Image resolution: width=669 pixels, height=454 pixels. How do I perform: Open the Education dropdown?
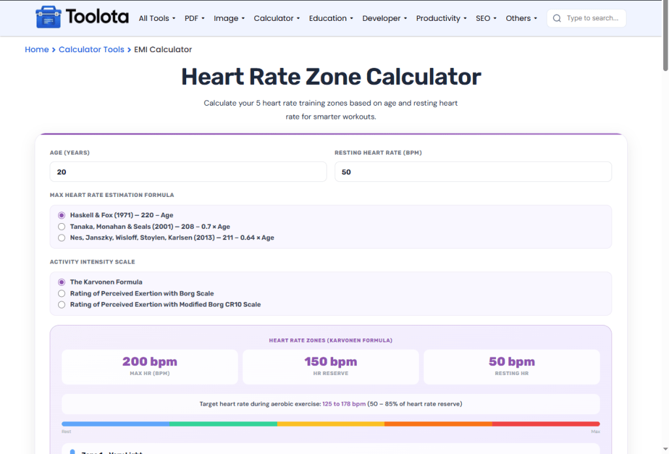[331, 18]
